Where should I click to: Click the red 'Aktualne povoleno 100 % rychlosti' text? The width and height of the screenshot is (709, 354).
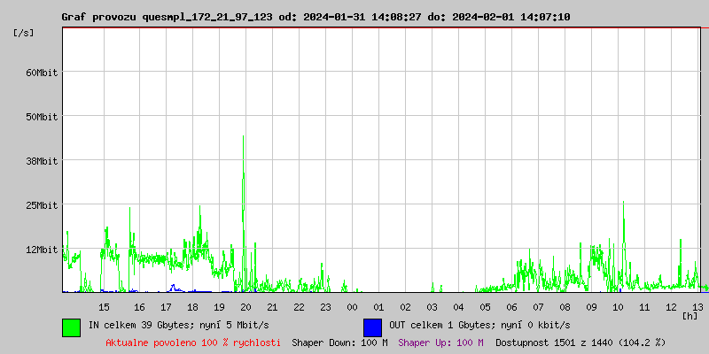pos(193,342)
